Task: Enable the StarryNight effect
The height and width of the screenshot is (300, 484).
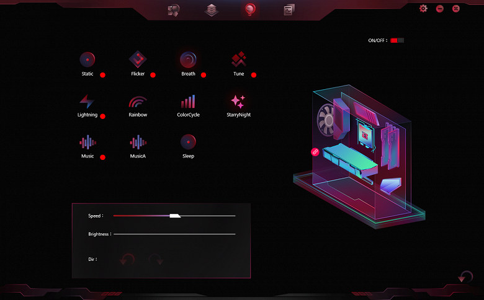Action: tap(238, 102)
